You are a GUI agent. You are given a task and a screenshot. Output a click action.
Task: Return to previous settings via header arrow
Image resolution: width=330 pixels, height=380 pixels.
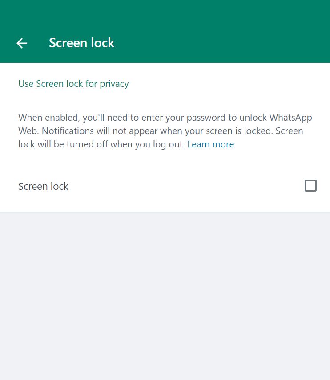click(22, 43)
